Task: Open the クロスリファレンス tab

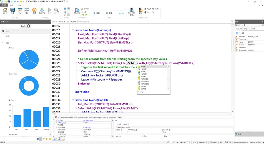Action: [x=84, y=22]
